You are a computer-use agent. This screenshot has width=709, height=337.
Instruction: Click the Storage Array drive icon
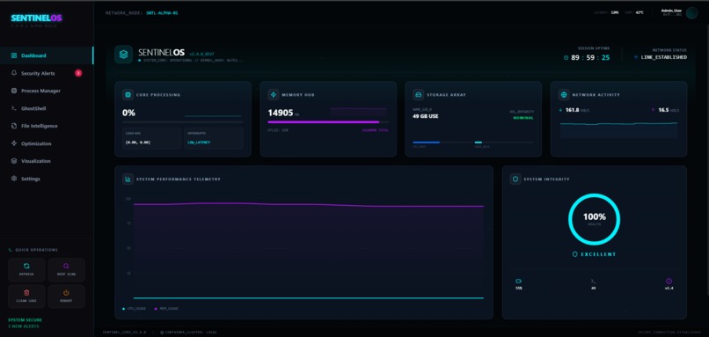(x=418, y=95)
